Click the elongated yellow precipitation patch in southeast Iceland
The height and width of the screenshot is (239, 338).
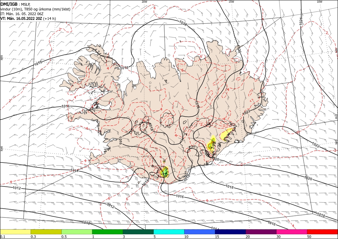pos(227,134)
